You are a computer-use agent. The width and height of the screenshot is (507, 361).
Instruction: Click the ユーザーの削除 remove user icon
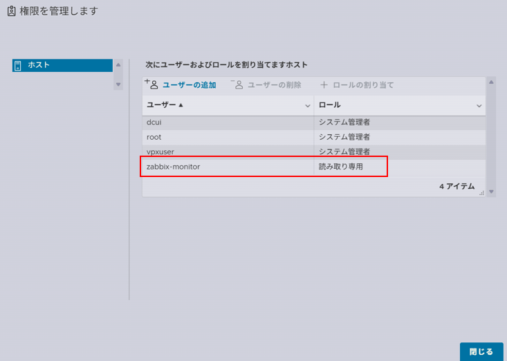[237, 84]
